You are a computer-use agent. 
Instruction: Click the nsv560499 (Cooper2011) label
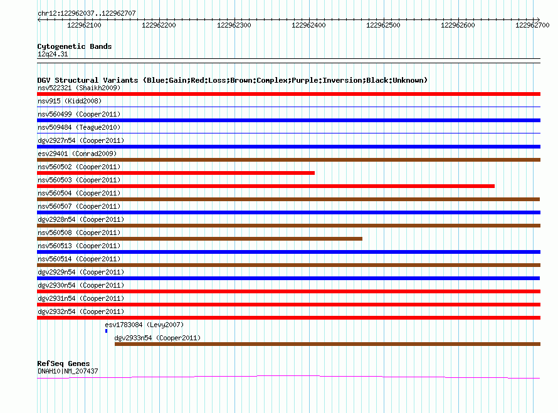coord(79,114)
